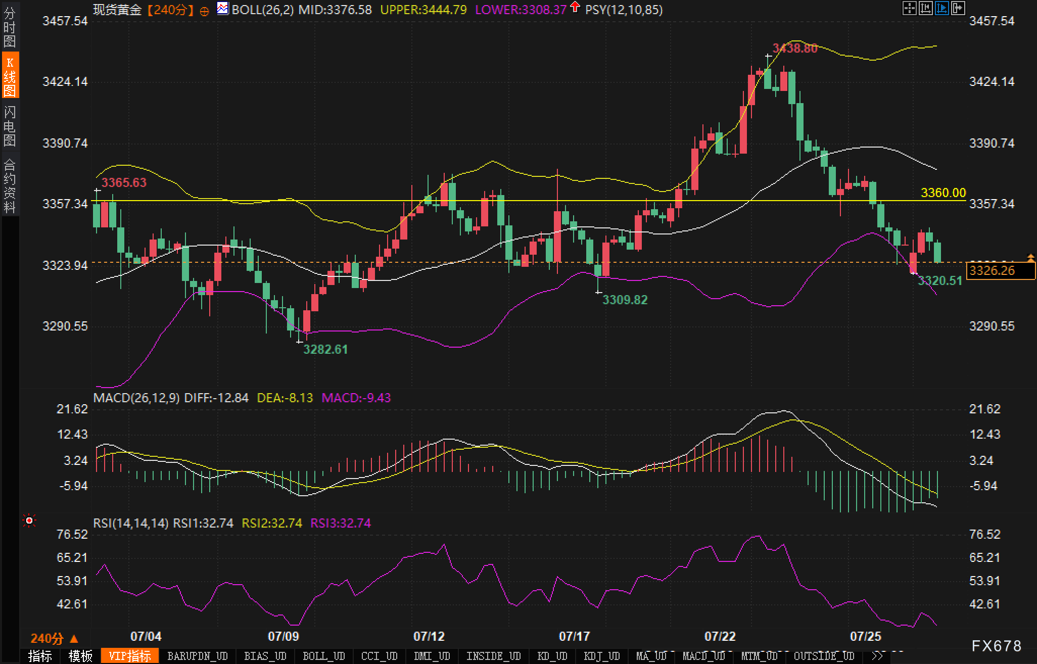Click the yellow 3360.00 horizontal line label

click(942, 193)
